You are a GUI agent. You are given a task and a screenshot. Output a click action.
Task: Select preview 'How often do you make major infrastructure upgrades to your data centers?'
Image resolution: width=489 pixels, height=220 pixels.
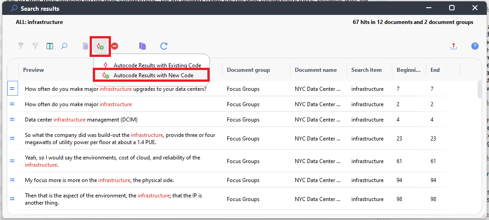pyautogui.click(x=116, y=89)
